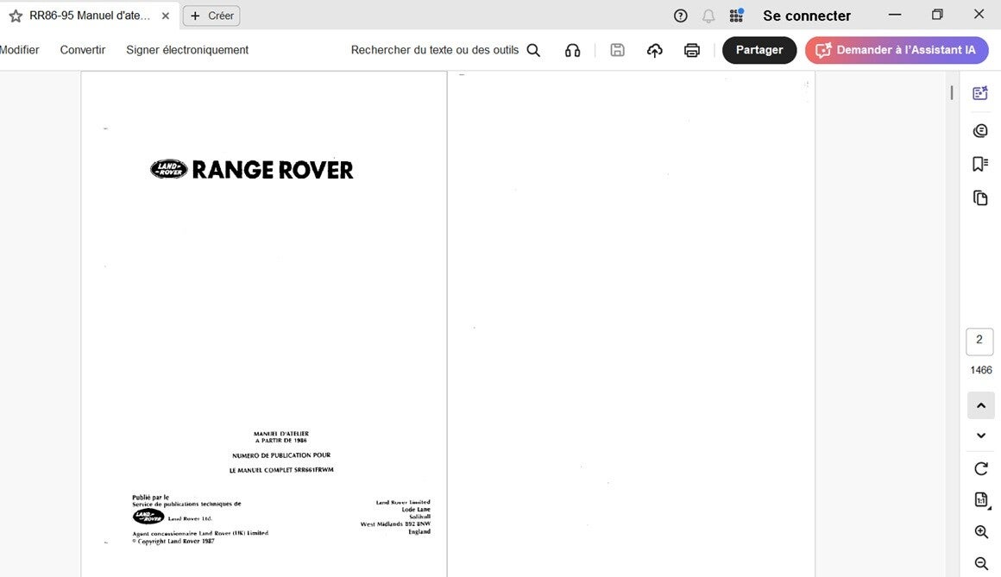Click the cloud upload icon
Image resolution: width=1001 pixels, height=577 pixels.
click(x=654, y=50)
